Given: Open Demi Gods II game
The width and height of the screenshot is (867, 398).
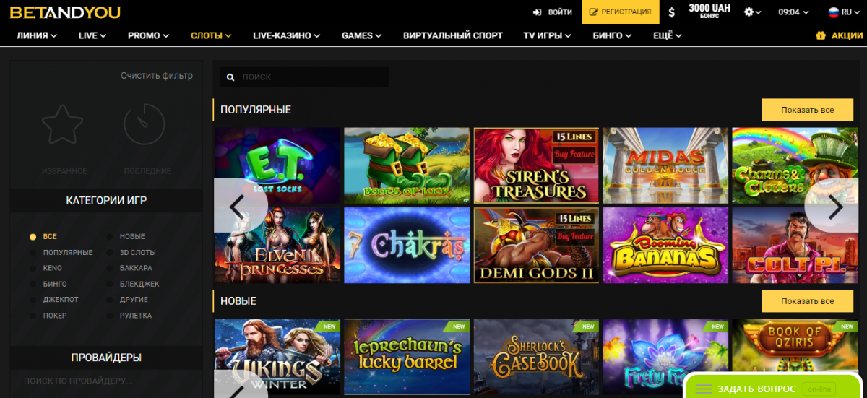Looking at the screenshot, I should (x=536, y=246).
